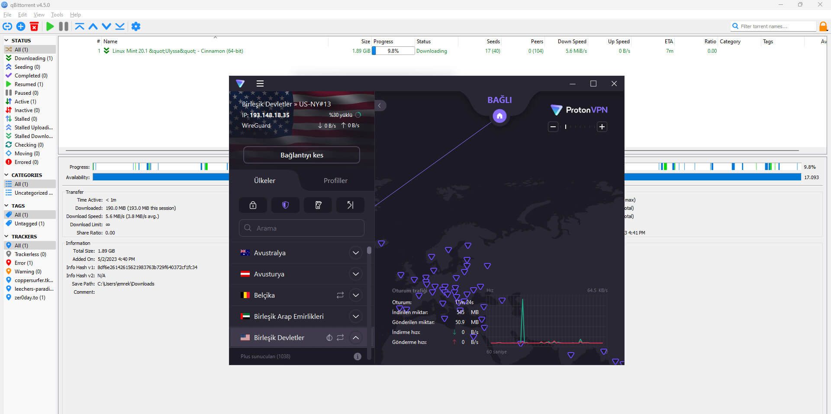Open the Help menu
Viewport: 831px width, 414px height.
coord(75,15)
